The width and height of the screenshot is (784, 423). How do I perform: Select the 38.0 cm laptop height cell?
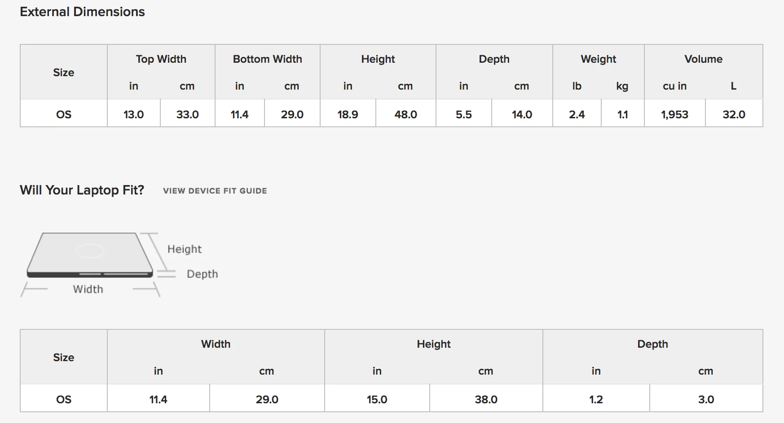click(x=486, y=398)
